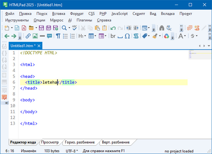The image size is (212, 154).
Task: Expand the open folder dropdown arrow
Action: click(35, 28)
